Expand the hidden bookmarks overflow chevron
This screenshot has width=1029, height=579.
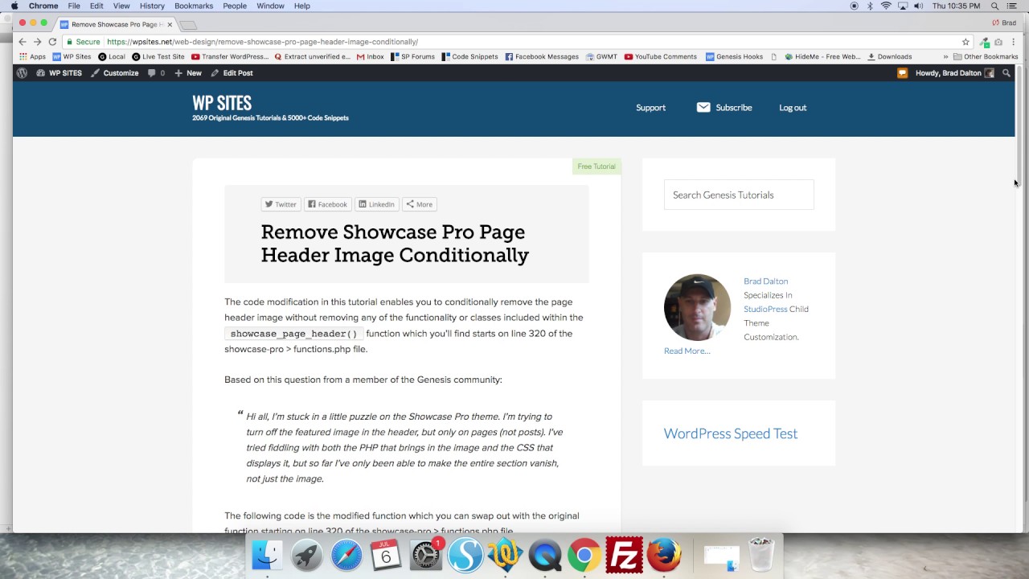(946, 57)
